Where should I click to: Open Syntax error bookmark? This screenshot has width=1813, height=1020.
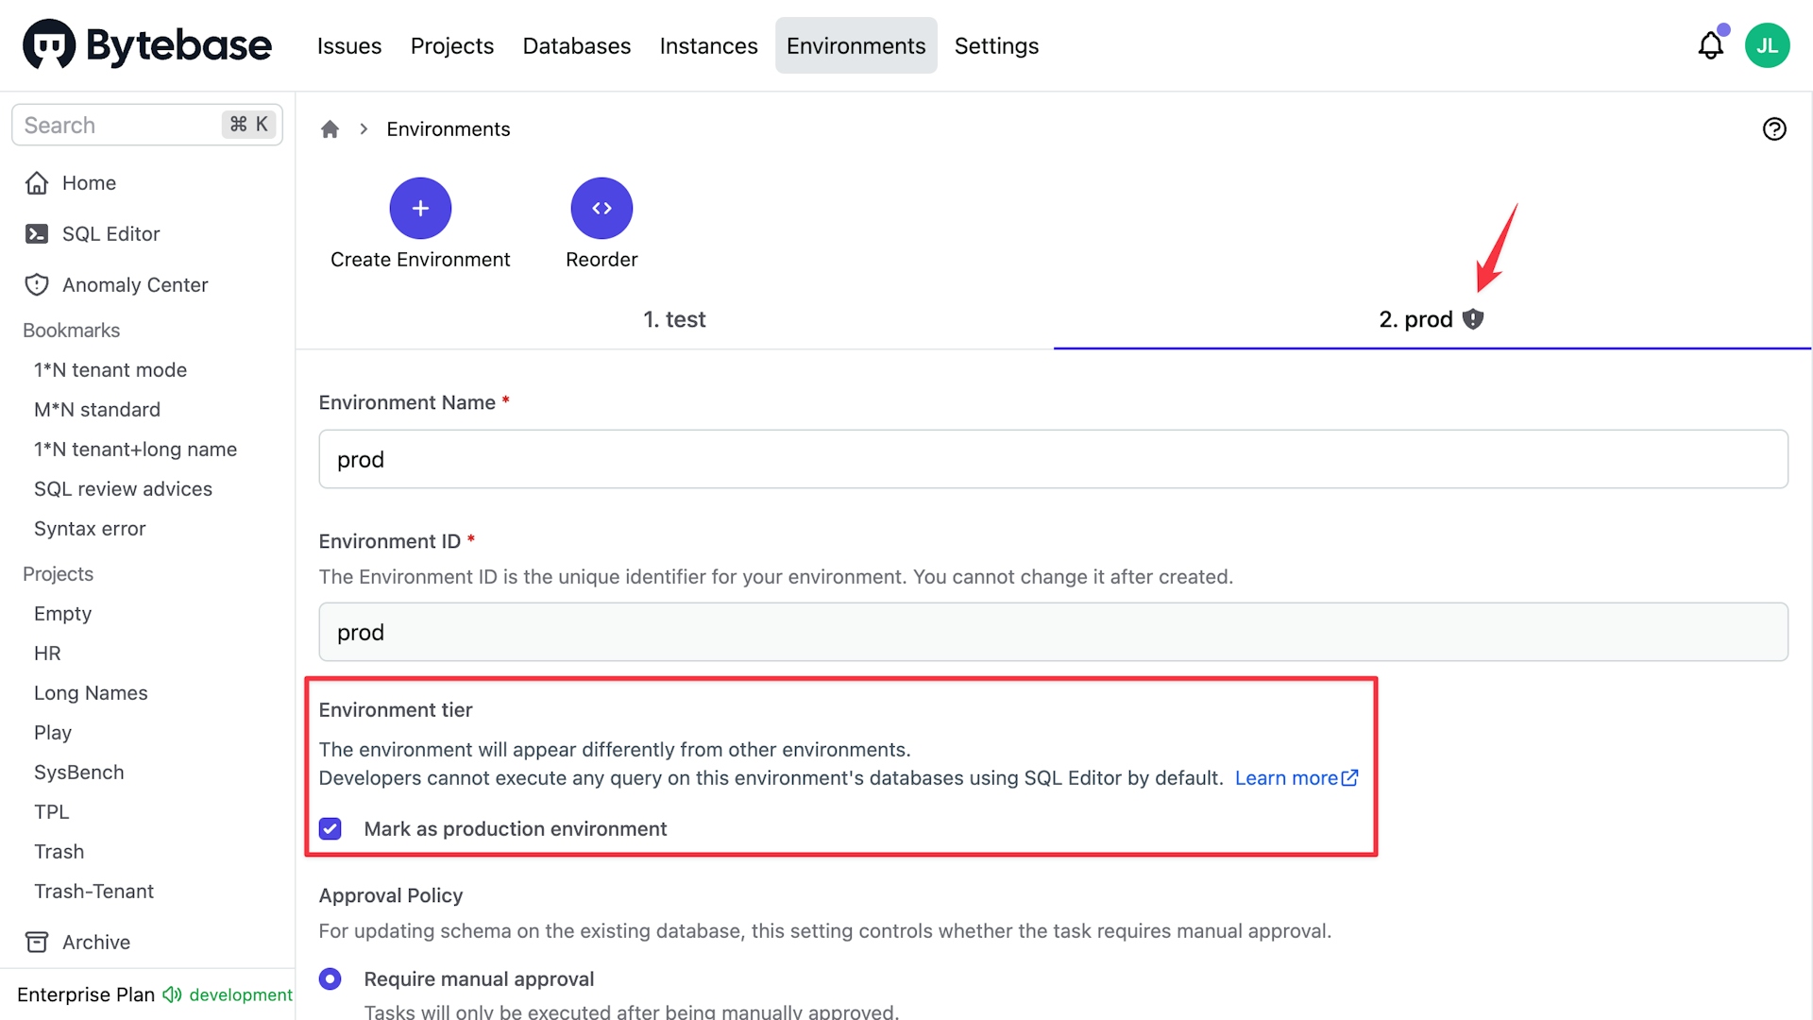(x=90, y=529)
